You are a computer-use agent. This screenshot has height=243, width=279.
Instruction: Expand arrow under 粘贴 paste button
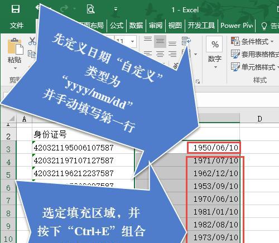click(x=15, y=68)
